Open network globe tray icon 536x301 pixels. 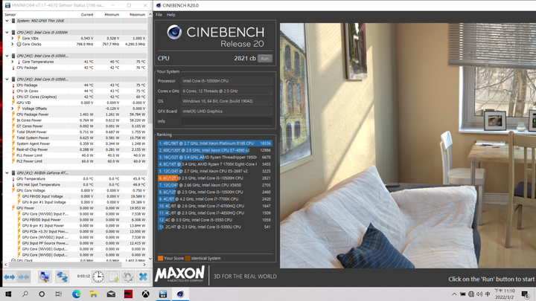pos(471,294)
